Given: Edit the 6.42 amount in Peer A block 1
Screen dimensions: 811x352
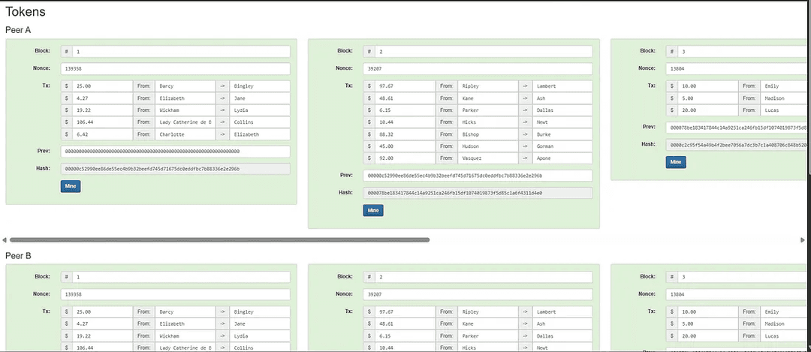Looking at the screenshot, I should (102, 134).
